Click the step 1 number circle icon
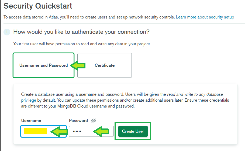 (7, 32)
